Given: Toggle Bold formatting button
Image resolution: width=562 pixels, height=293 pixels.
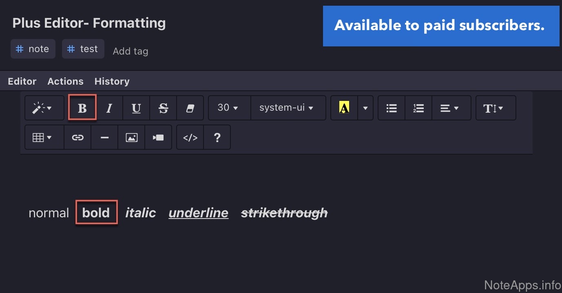Looking at the screenshot, I should 82,108.
